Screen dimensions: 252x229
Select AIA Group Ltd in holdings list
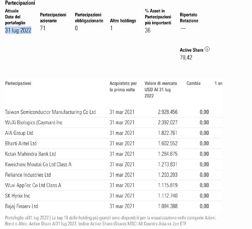pos(19,133)
